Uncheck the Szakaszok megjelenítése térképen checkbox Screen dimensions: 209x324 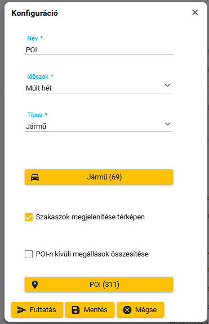[29, 217]
